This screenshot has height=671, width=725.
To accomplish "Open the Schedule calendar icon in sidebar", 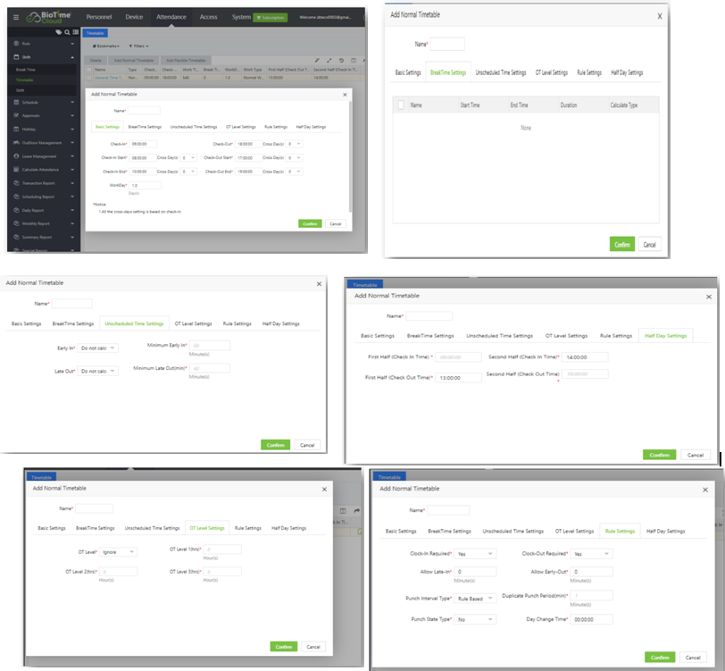I will tap(16, 103).
